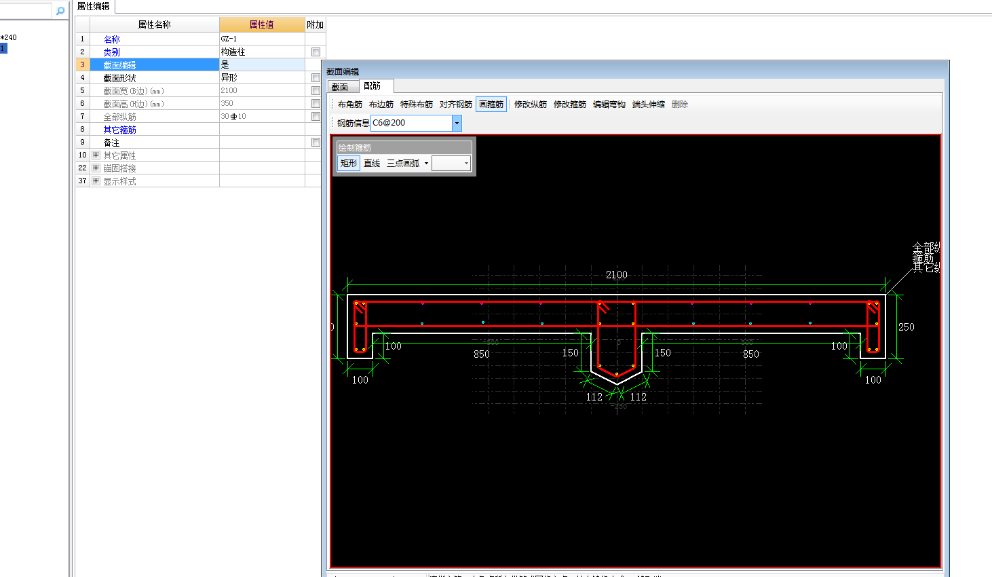Click the 名称 property link
Screen dimensions: 992x577
pyautogui.click(x=112, y=39)
